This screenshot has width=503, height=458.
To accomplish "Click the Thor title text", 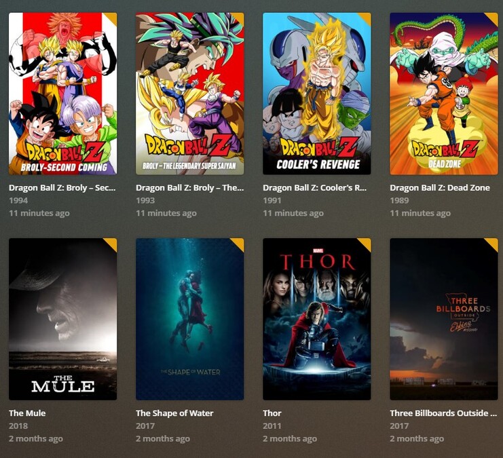I will pyautogui.click(x=272, y=413).
